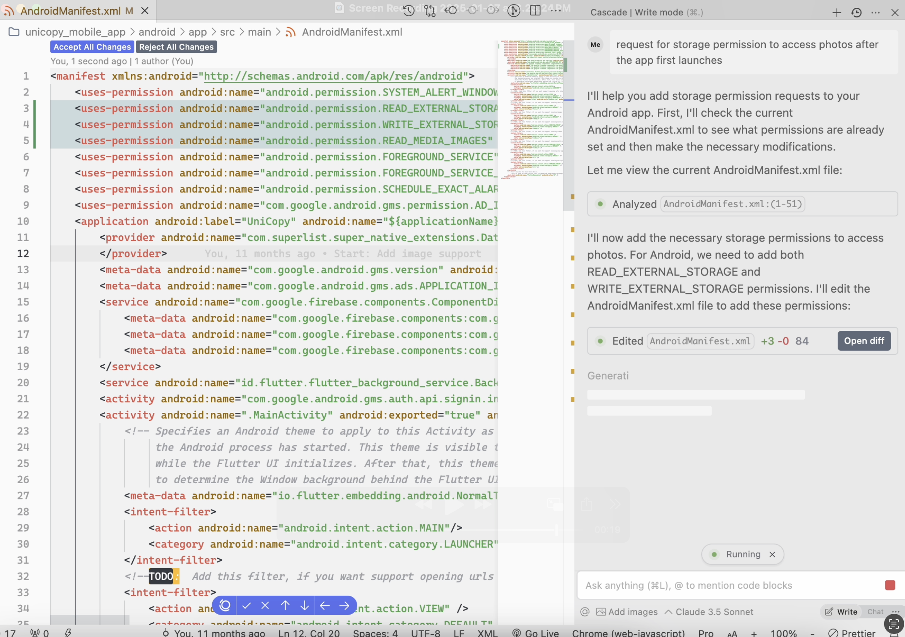
Task: Click the Open diff button
Action: coord(864,341)
